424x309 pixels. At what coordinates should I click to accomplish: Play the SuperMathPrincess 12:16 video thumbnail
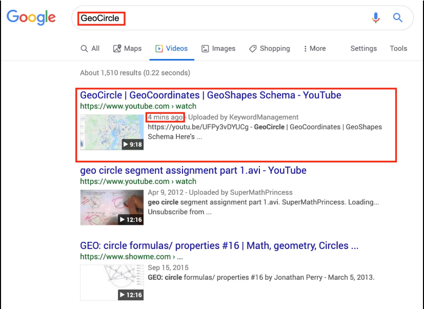pos(112,208)
